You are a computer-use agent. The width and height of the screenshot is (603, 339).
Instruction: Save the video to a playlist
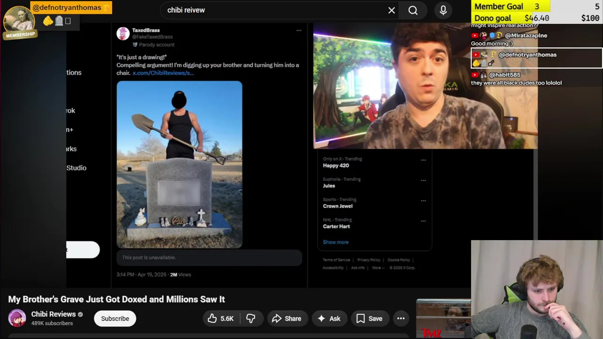pyautogui.click(x=369, y=319)
